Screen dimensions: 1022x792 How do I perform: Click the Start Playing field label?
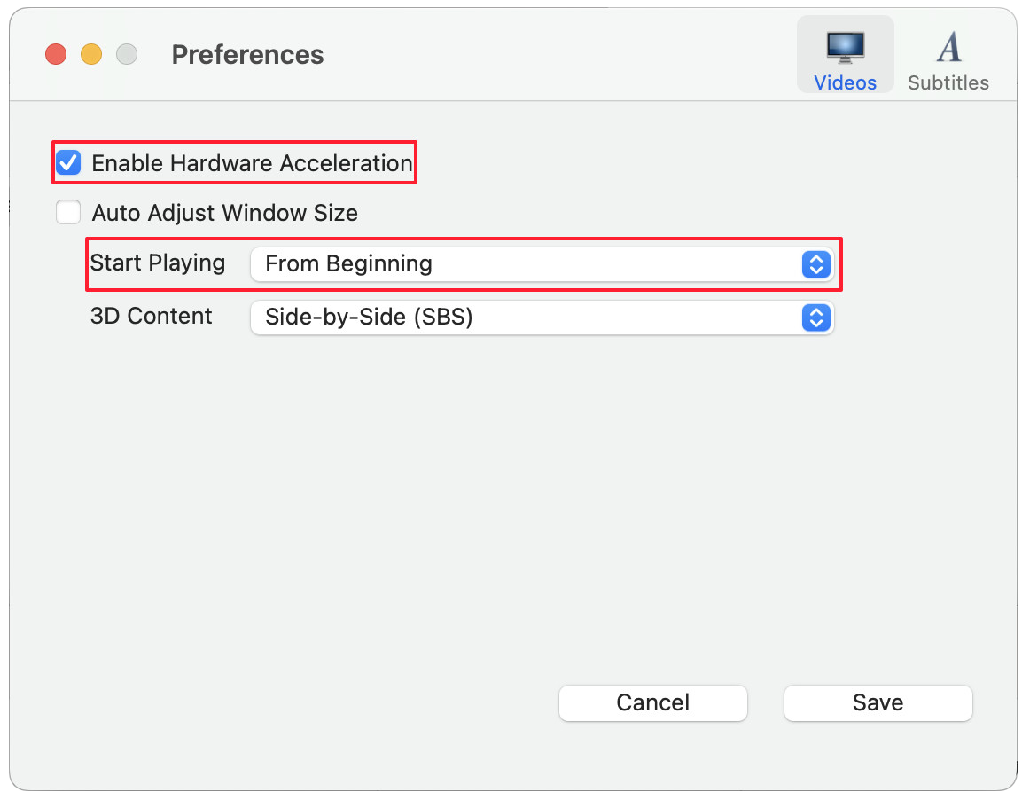158,263
